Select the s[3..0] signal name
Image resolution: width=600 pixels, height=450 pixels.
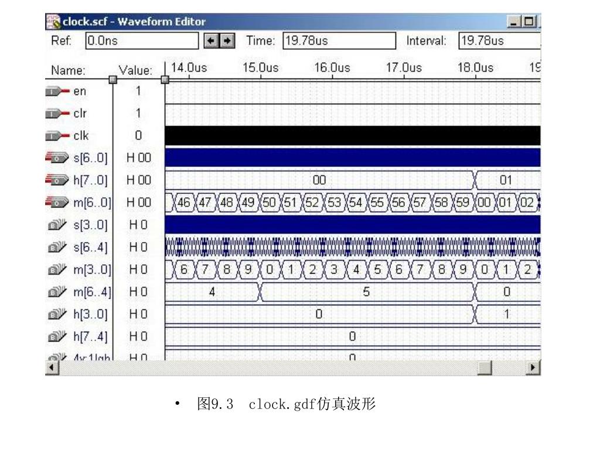click(91, 225)
